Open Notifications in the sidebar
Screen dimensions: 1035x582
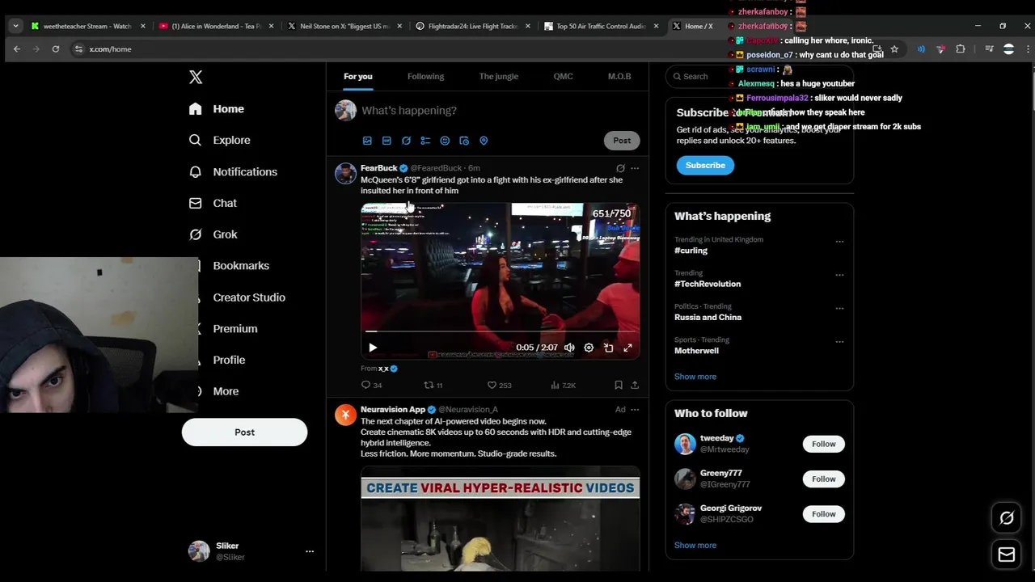pos(233,171)
